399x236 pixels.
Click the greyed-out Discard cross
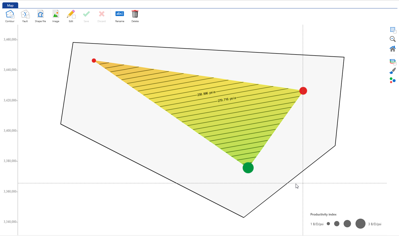102,16
